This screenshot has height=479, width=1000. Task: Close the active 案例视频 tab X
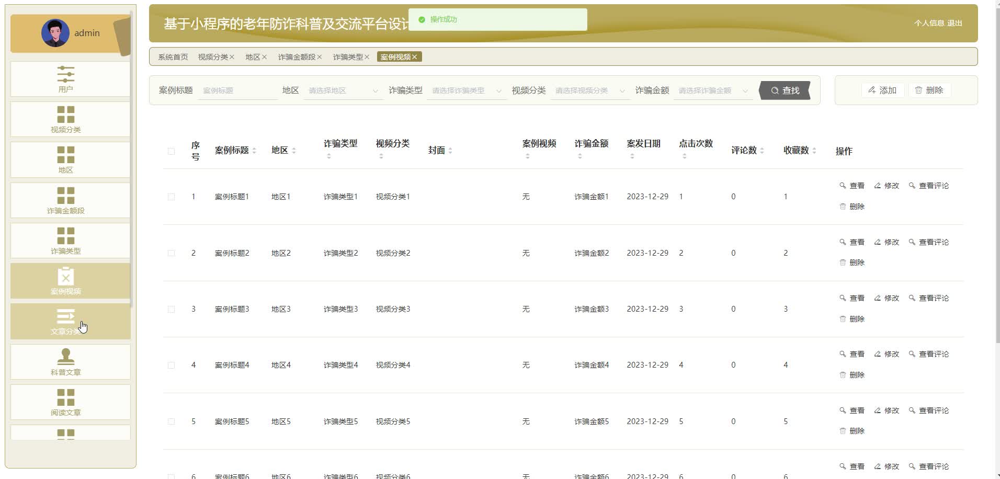click(x=414, y=57)
